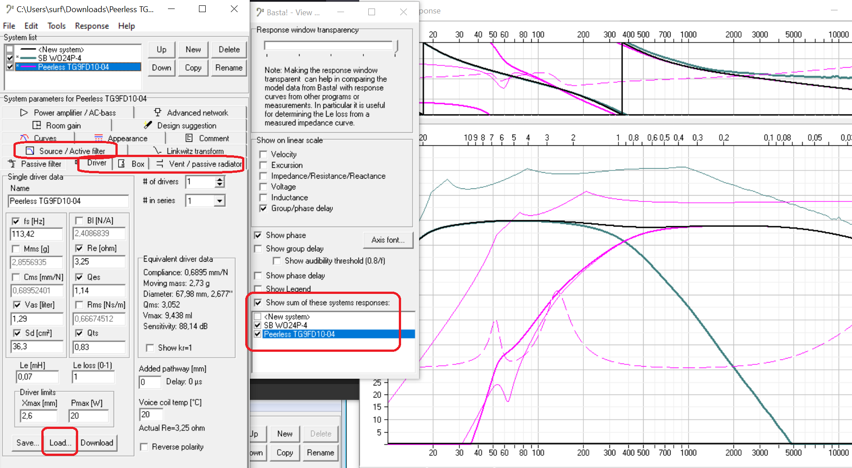The width and height of the screenshot is (852, 468).
Task: Open the Design suggestion pencil icon tab
Action: [148, 125]
